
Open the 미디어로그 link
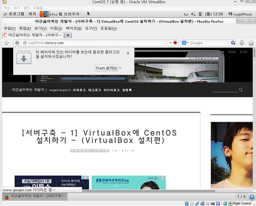pyautogui.click(x=112, y=90)
